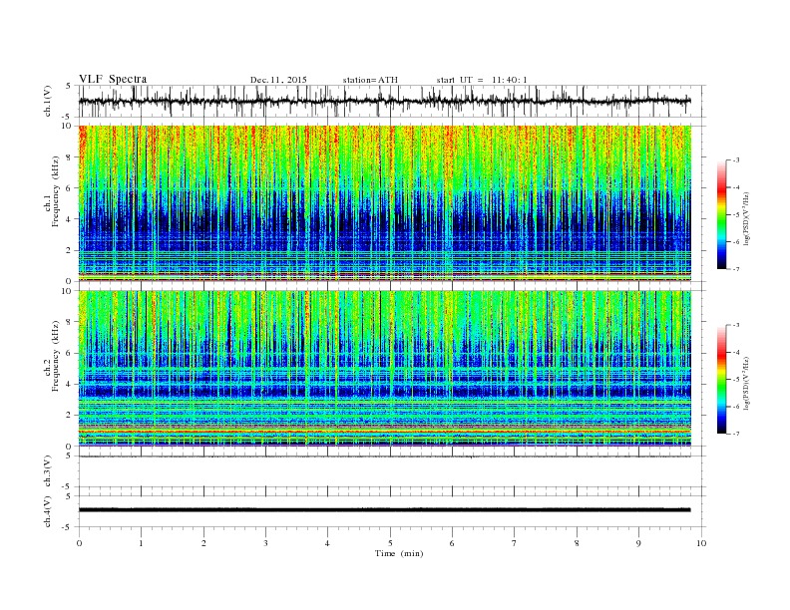This screenshot has width=790, height=610.
Task: Click the "Time (min)" axis title
Action: coord(399,553)
